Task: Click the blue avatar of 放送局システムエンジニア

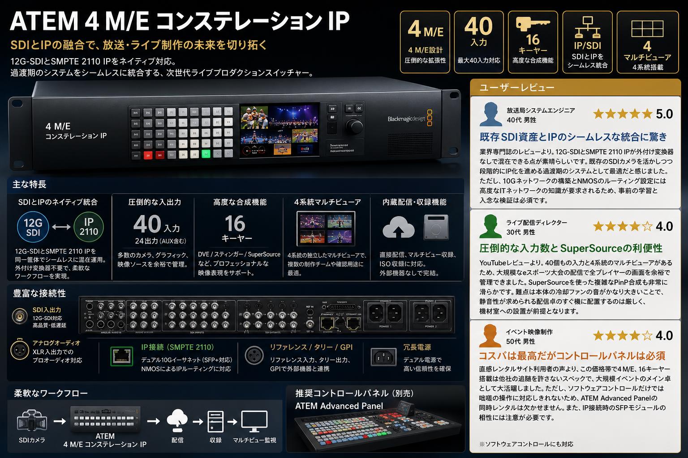Action: [x=490, y=114]
